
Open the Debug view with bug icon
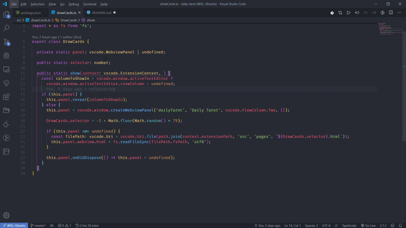[7, 55]
